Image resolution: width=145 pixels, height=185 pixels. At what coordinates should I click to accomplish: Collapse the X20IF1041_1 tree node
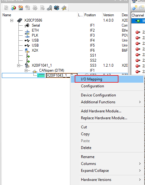[18, 65]
